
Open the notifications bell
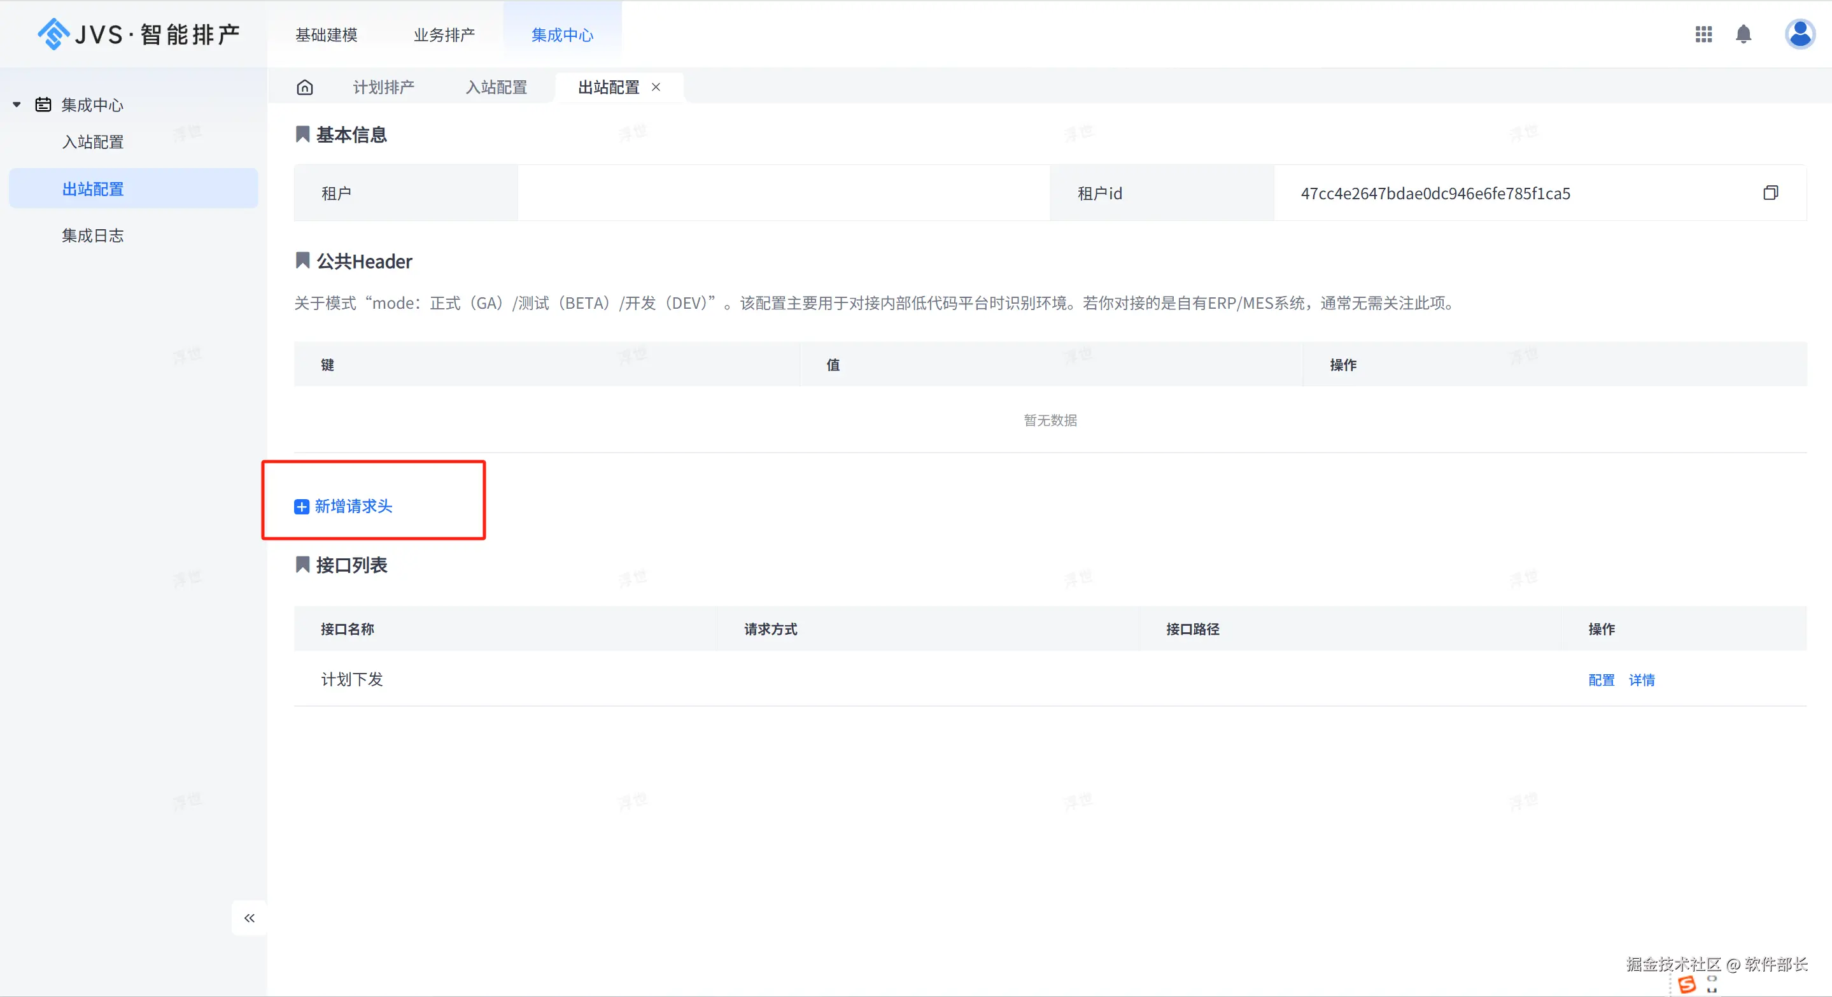(x=1743, y=34)
